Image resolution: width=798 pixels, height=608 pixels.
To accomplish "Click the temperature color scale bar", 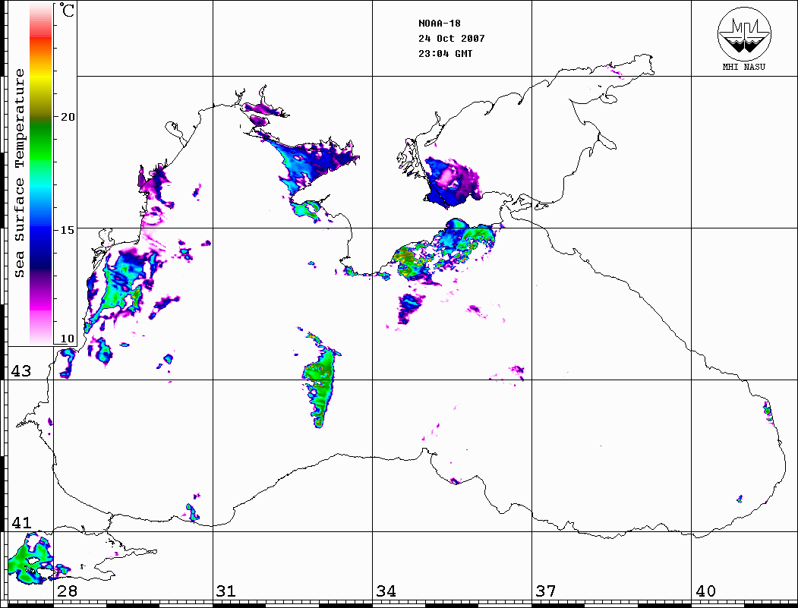I will [x=41, y=174].
